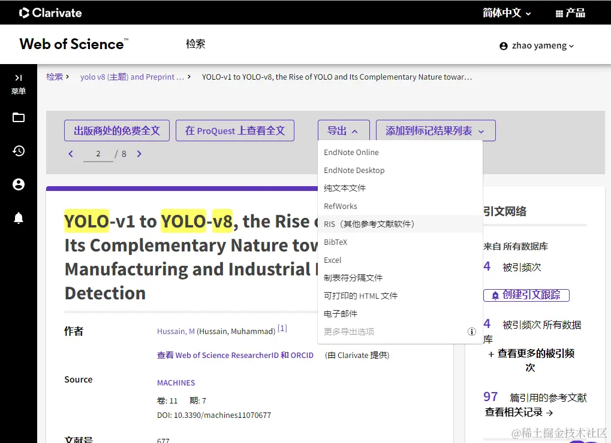Click 检索 breadcrumb link
Screen dimensions: 611x443
[x=54, y=77]
